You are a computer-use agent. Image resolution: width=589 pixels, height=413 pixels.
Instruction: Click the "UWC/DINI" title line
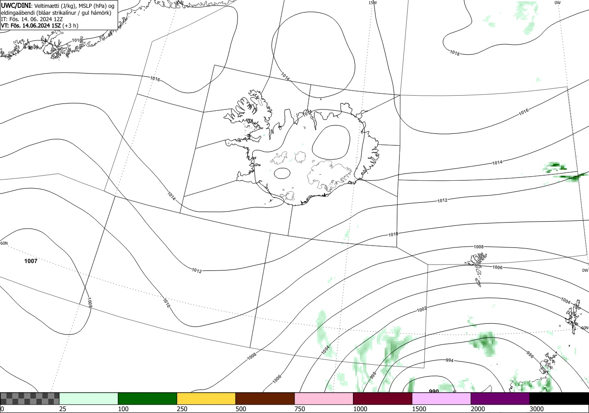pos(58,6)
